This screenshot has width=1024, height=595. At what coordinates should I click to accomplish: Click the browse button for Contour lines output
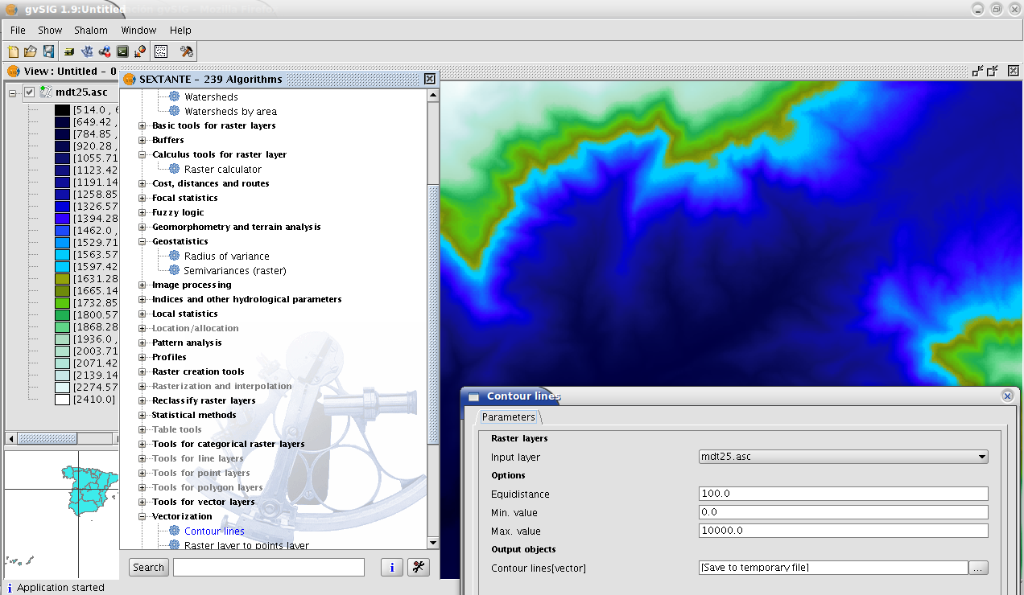coord(978,568)
